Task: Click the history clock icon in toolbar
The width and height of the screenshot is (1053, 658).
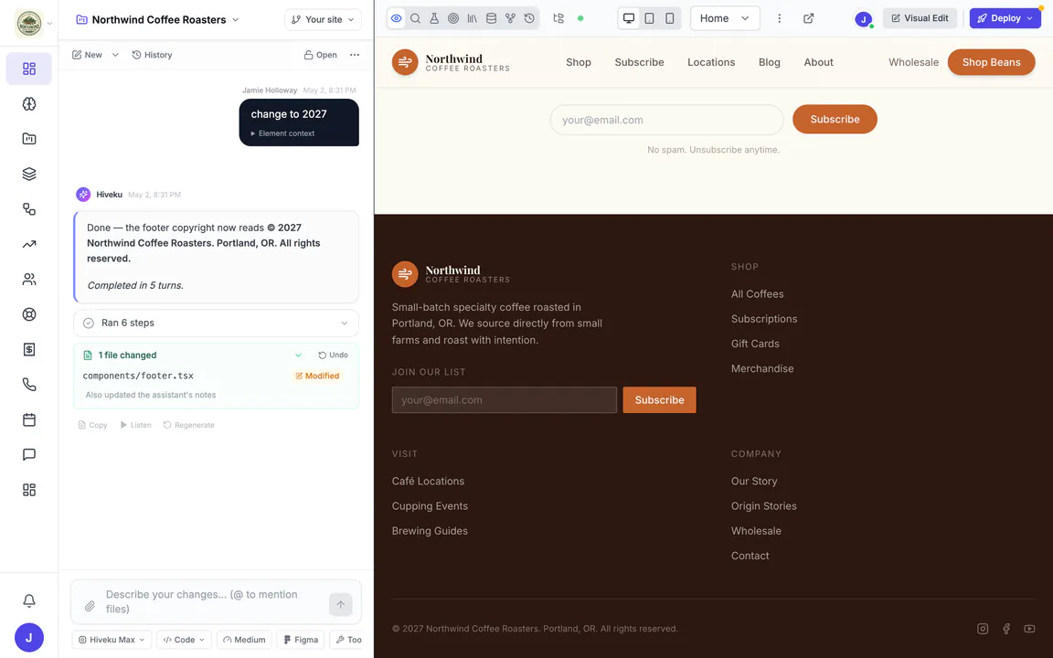Action: [x=529, y=19]
